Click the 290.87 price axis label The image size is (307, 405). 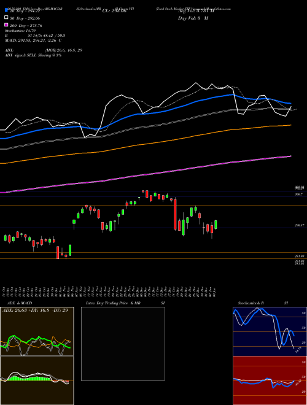[x=299, y=225]
